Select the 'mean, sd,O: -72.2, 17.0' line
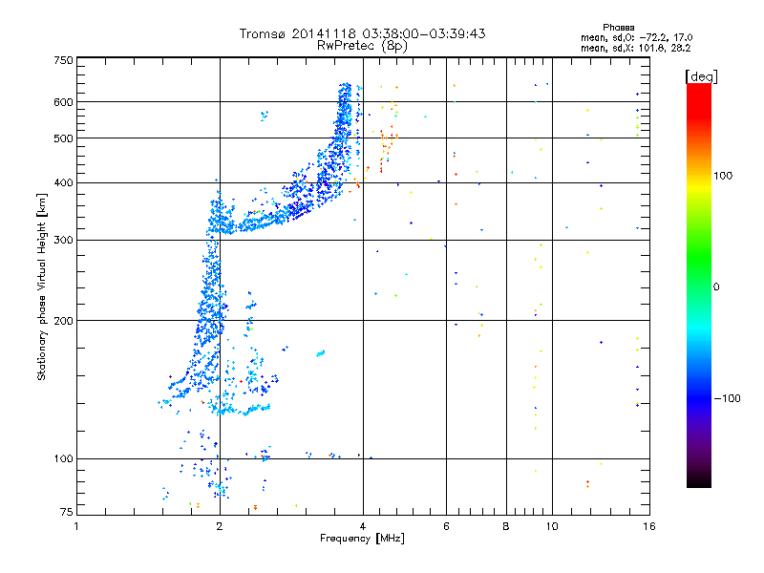The image size is (764, 573). pyautogui.click(x=636, y=37)
